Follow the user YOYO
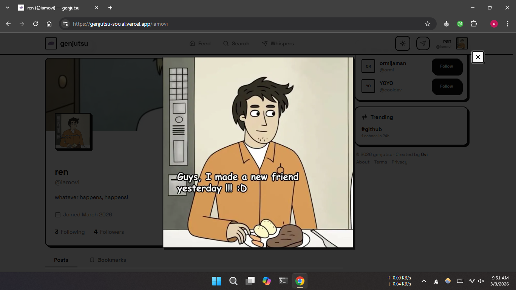Viewport: 516px width, 290px height. click(x=447, y=86)
